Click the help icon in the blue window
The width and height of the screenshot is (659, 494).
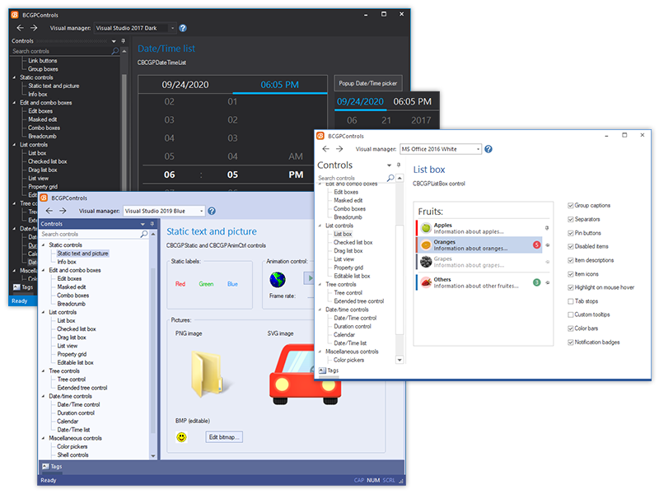coord(212,211)
